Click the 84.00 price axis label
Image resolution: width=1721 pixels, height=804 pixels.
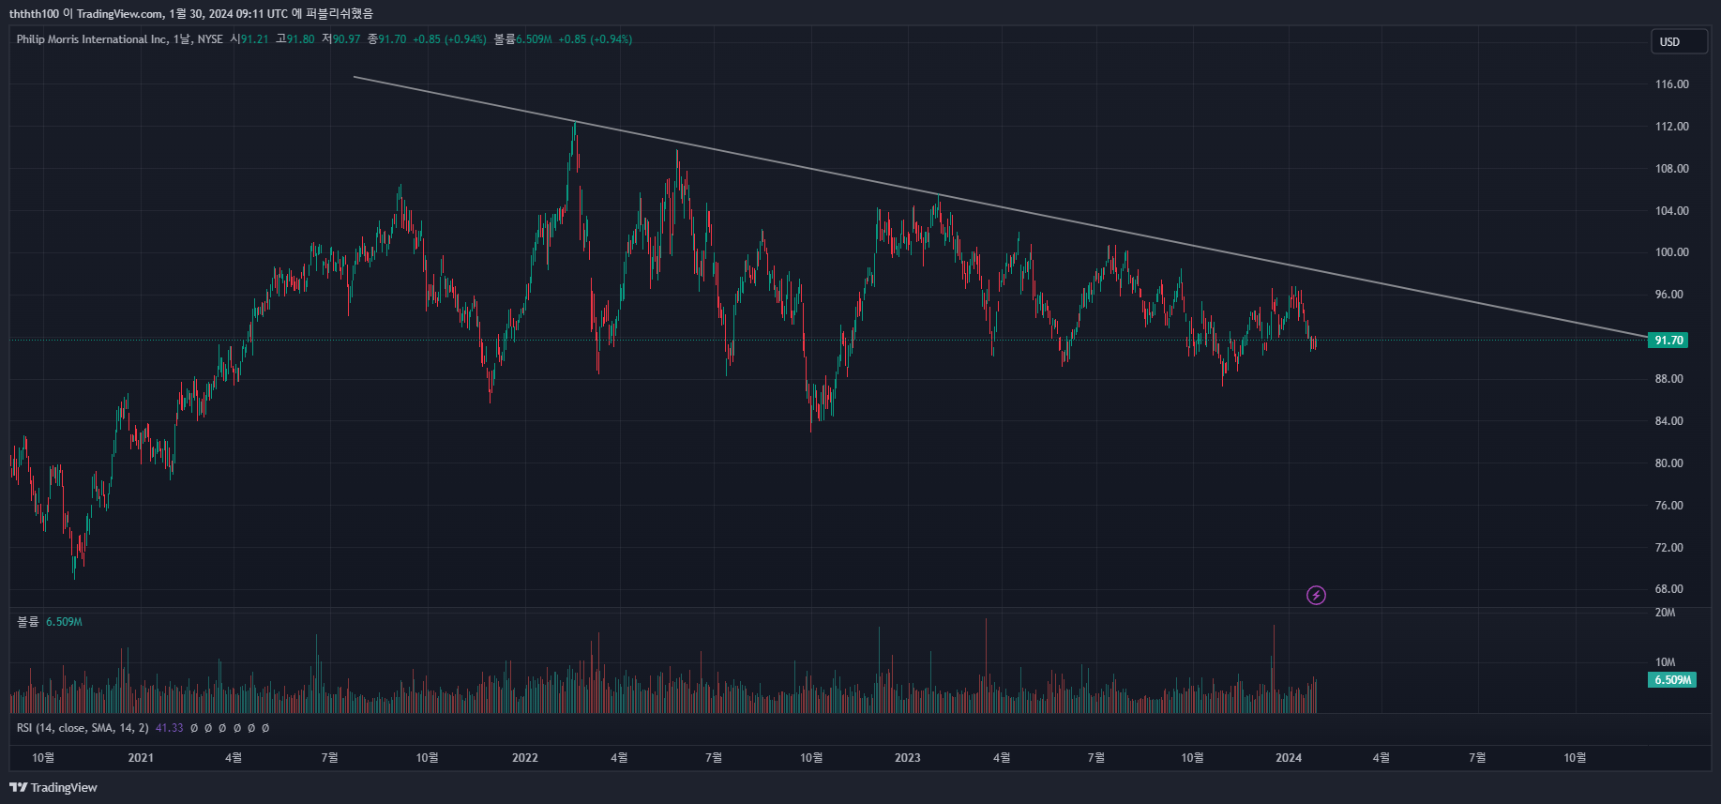1668,421
